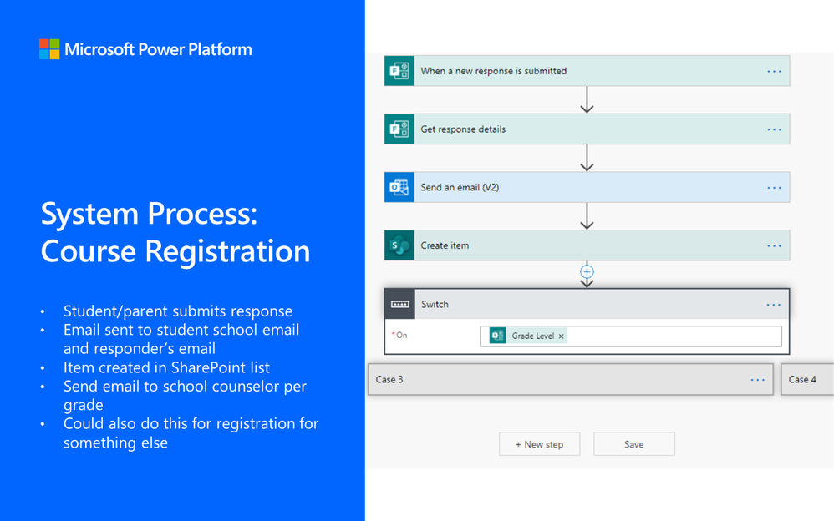Image resolution: width=834 pixels, height=521 pixels.
Task: Expand the Case 4 branch header
Action: click(806, 380)
